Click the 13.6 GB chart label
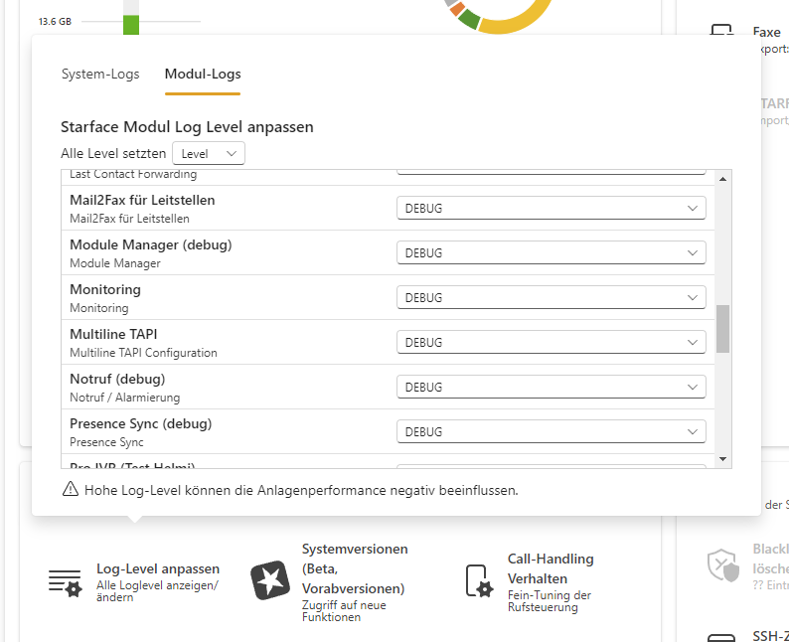 [55, 22]
